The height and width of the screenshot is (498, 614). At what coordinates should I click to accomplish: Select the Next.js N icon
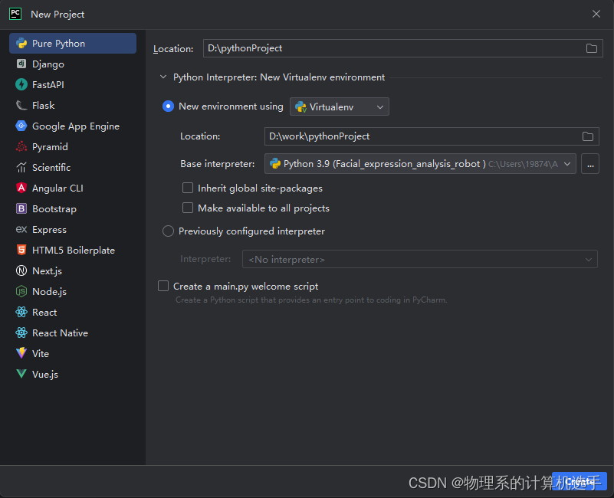(x=21, y=271)
